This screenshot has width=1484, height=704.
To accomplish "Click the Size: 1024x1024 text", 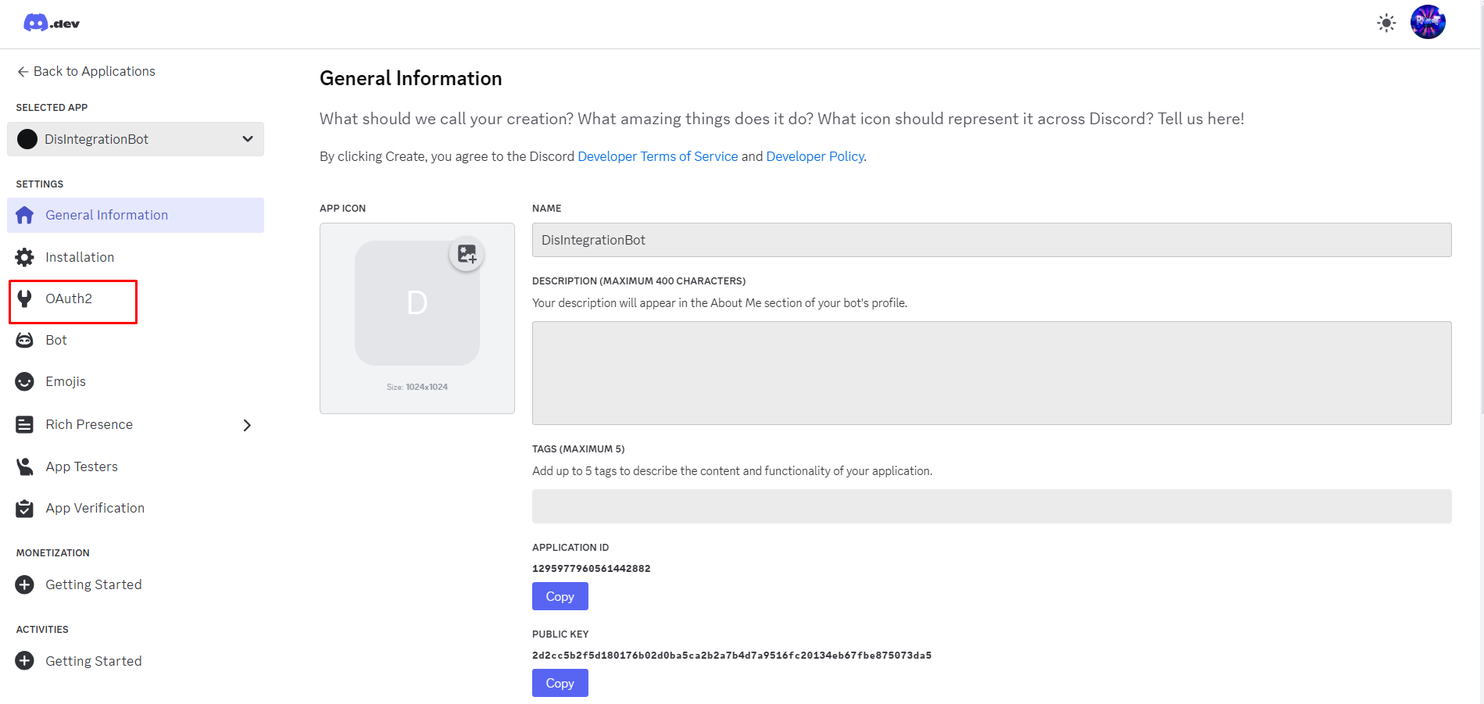I will click(x=417, y=387).
